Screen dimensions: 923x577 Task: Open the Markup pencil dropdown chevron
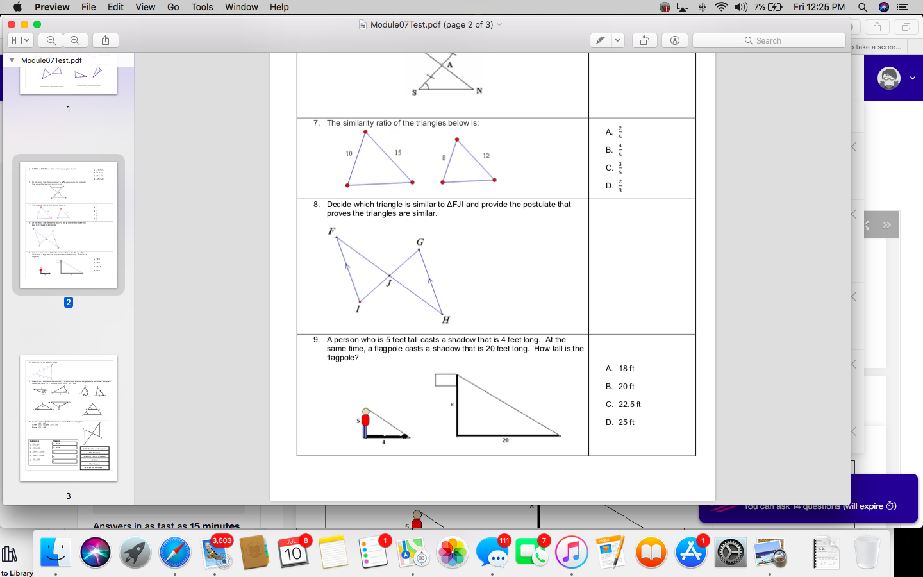pyautogui.click(x=617, y=40)
